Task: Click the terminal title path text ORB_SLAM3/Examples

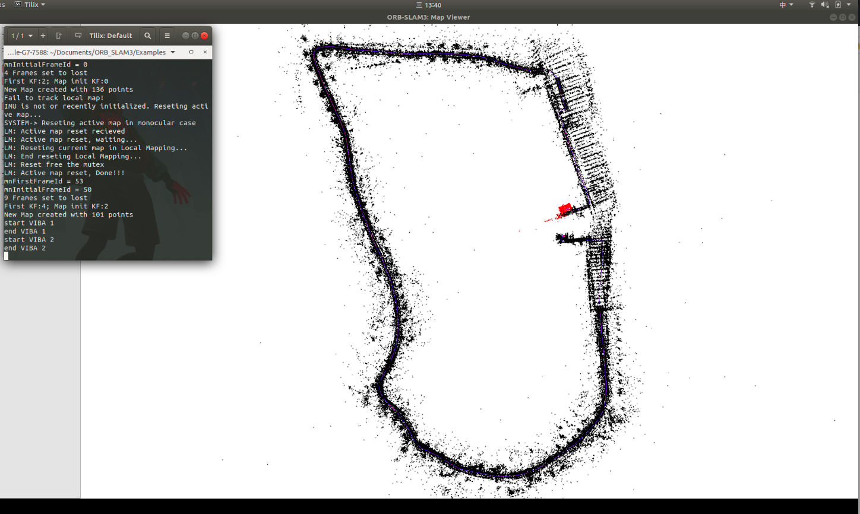Action: 131,52
